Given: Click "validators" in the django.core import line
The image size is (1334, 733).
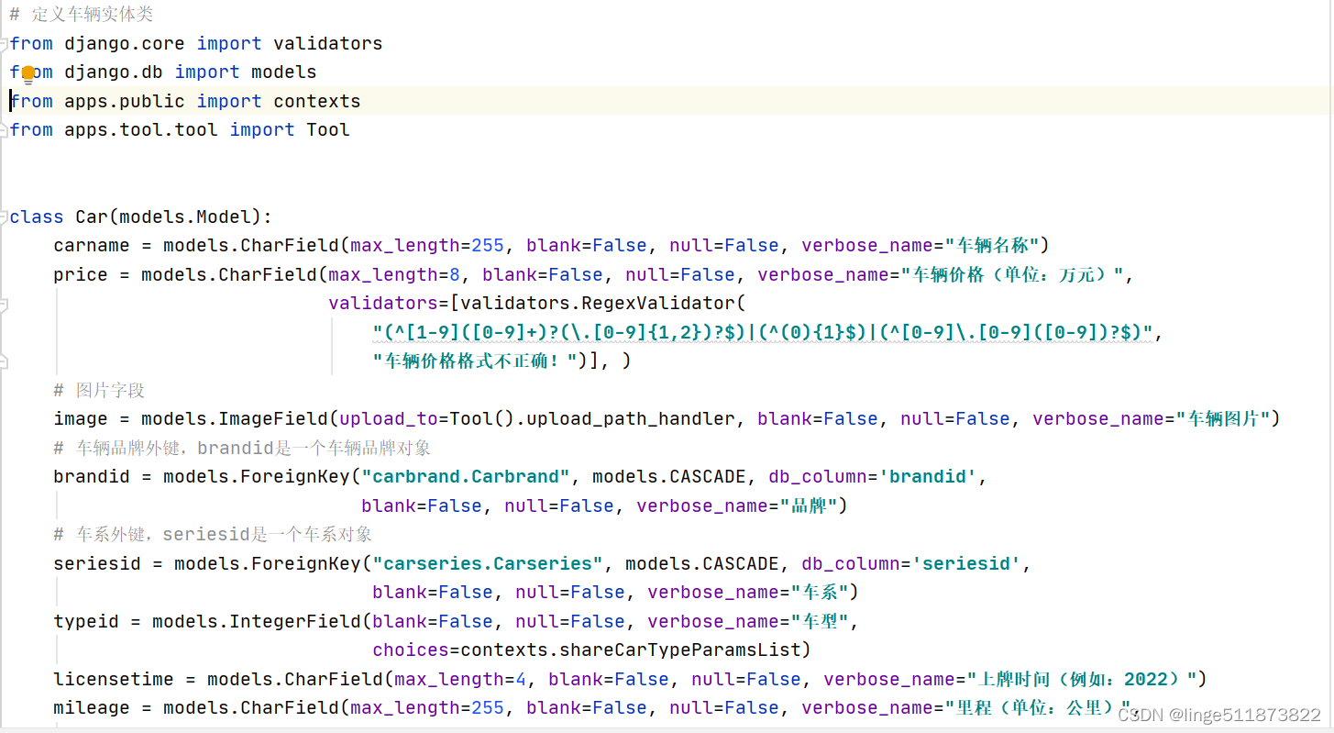Looking at the screenshot, I should tap(327, 43).
